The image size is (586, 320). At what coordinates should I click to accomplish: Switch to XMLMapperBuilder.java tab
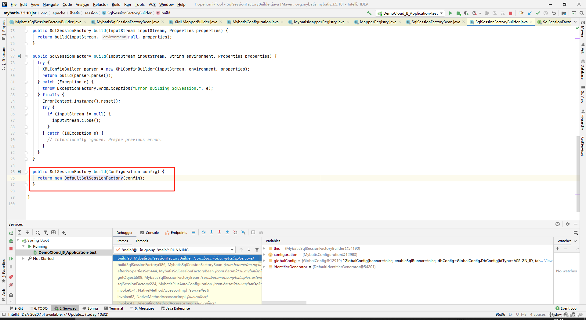point(196,22)
